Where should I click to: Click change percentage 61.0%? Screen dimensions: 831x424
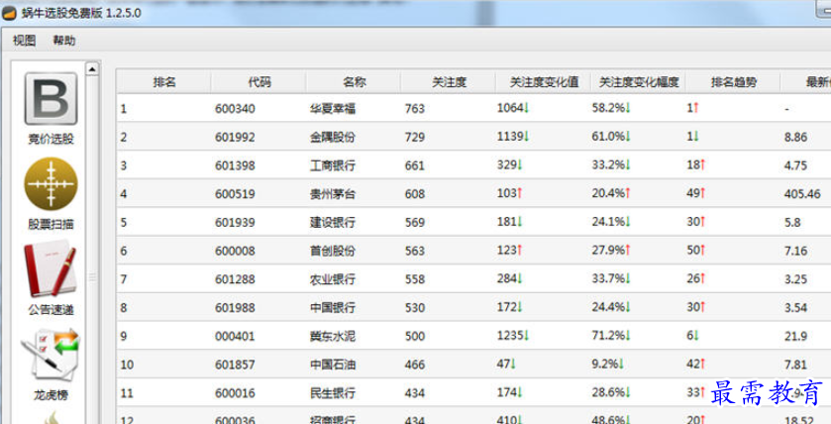click(611, 136)
